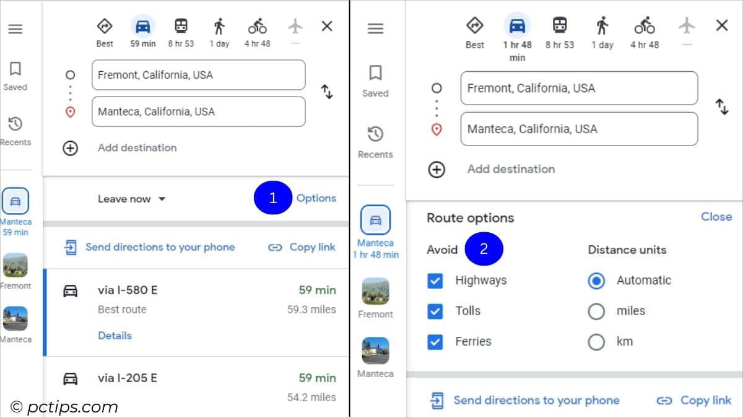
Task: Open Saved places from the sidebar
Action: pos(15,74)
